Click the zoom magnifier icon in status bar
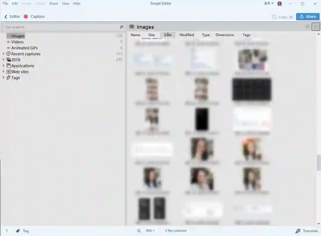This screenshot has width=321, height=236. click(139, 231)
